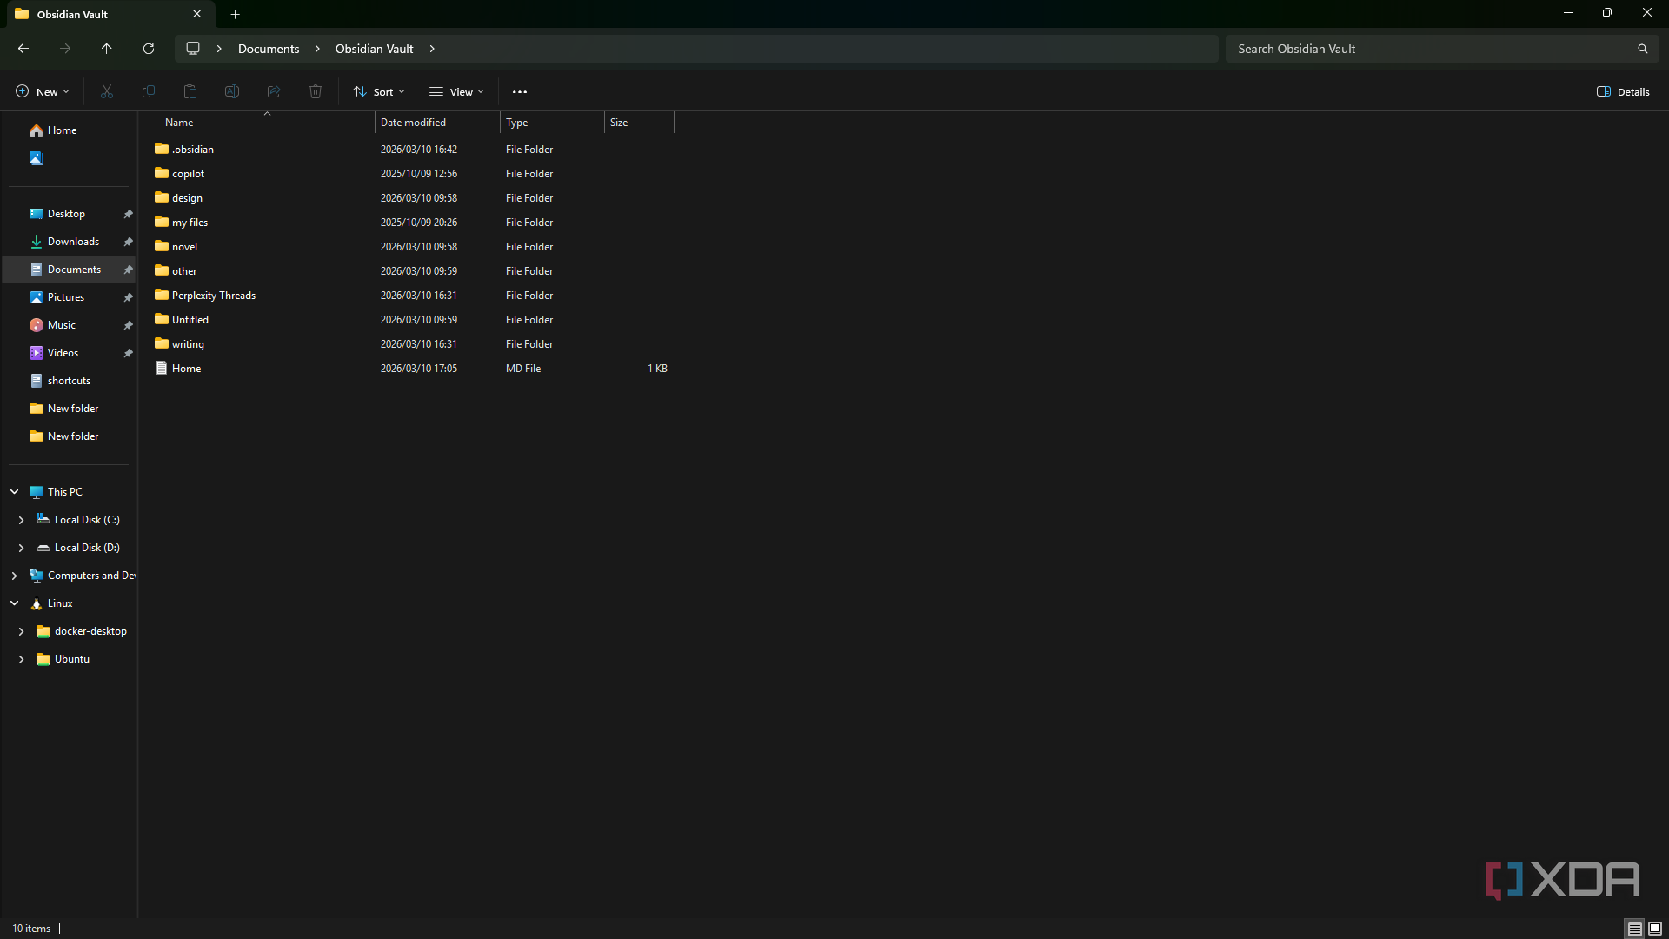Open the See more ellipsis menu
This screenshot has height=939, width=1669.
pos(520,91)
